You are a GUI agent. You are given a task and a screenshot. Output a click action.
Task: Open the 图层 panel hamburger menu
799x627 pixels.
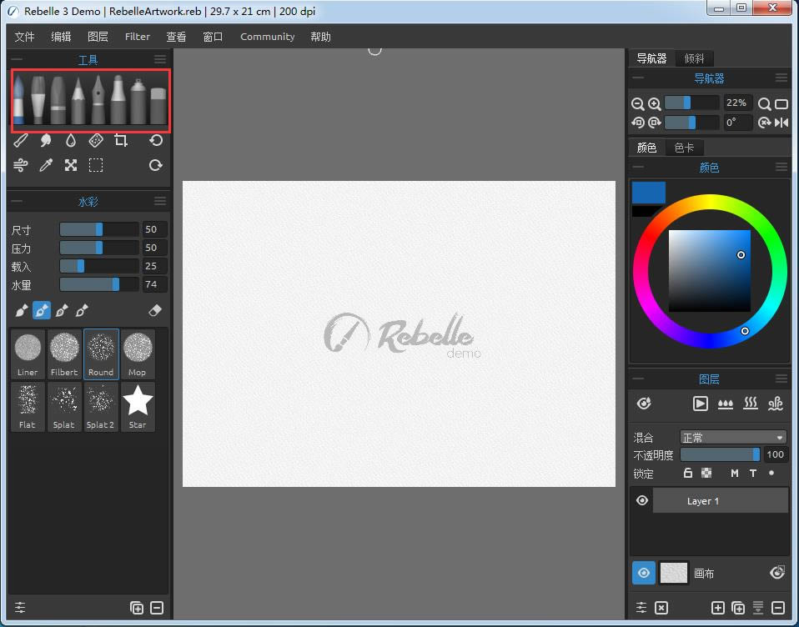(781, 379)
